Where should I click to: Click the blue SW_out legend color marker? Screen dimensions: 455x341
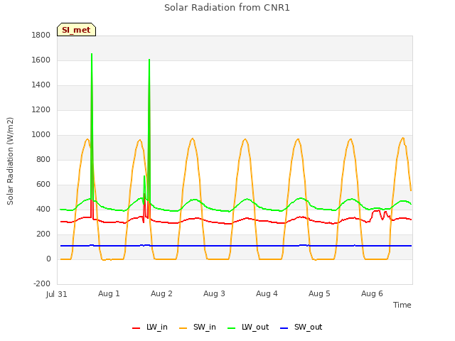(284, 328)
